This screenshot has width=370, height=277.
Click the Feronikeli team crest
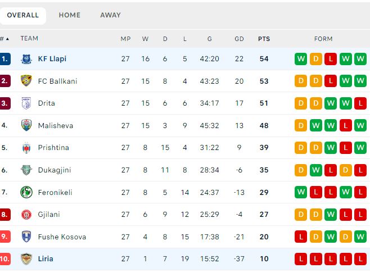26,192
